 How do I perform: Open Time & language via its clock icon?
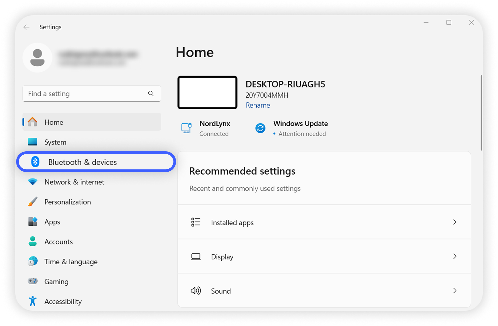pos(33,262)
